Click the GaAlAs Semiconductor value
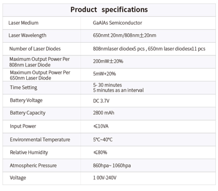 point(117,23)
